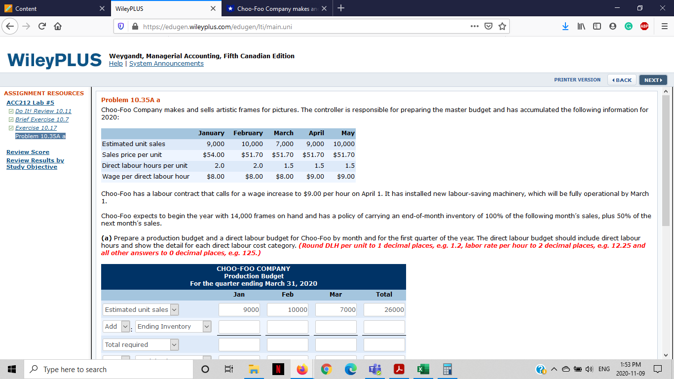Open Microsoft Edge from taskbar

pyautogui.click(x=350, y=369)
